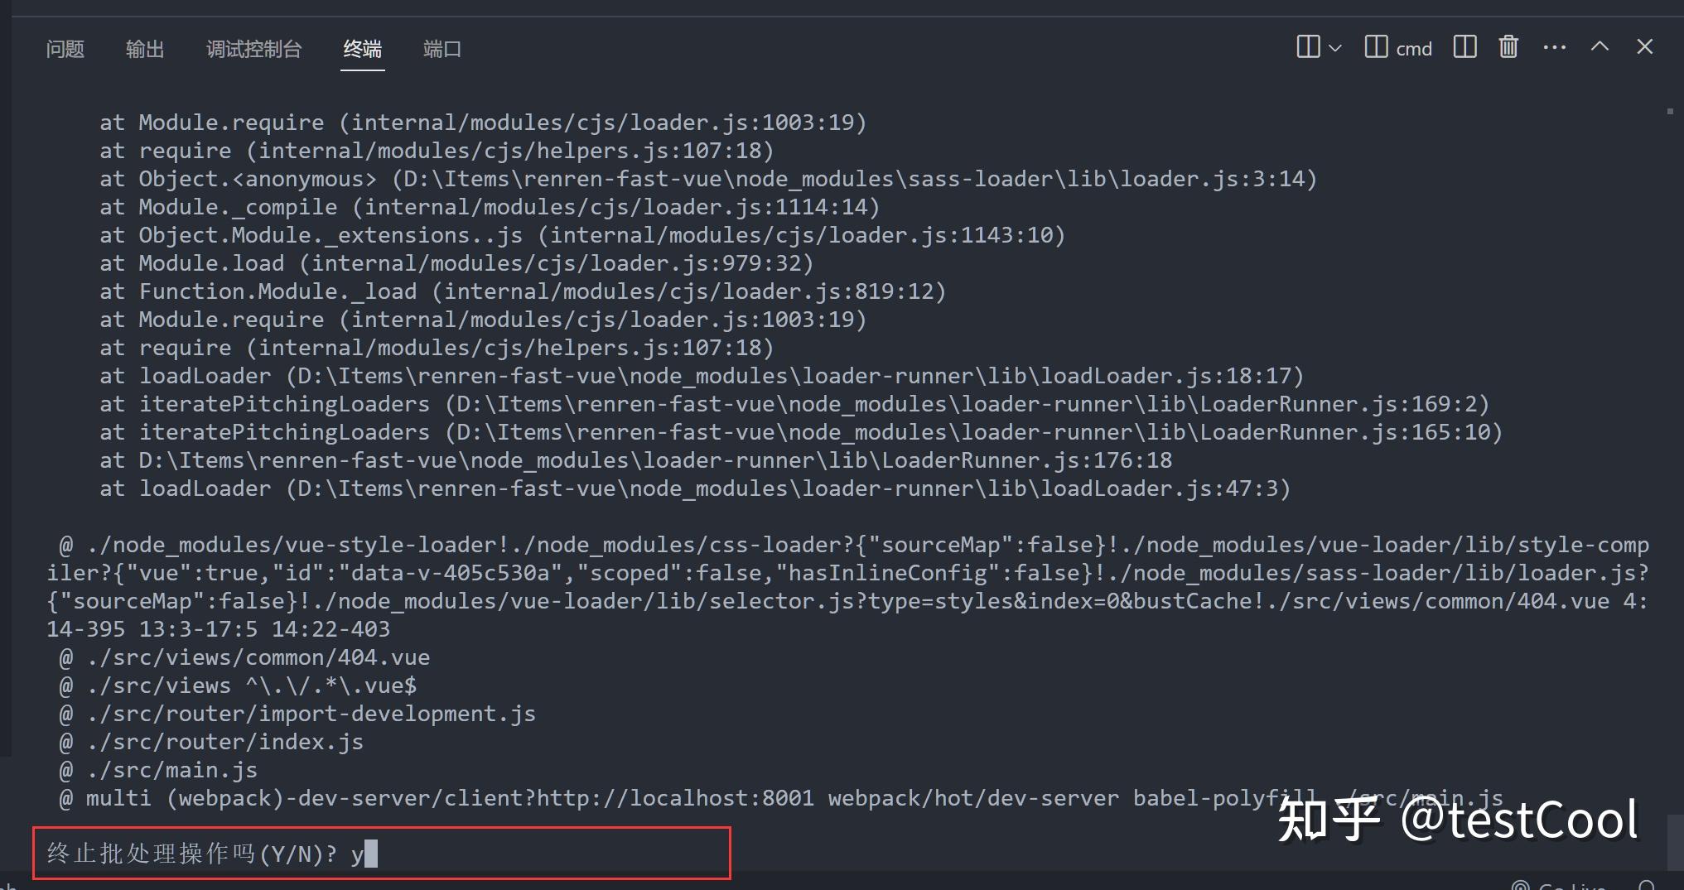
Task: Select the cmd terminal entry
Action: pos(1414,48)
